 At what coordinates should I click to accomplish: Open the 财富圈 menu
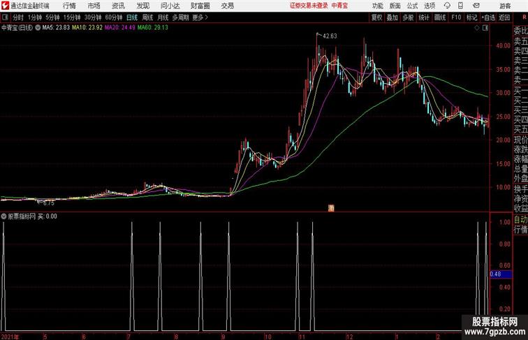point(200,6)
